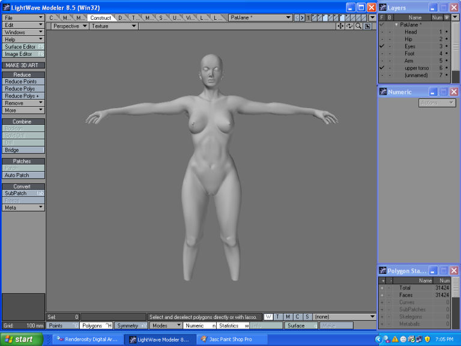The image size is (461, 346).
Task: Click the Auto Patch button
Action: pos(23,175)
